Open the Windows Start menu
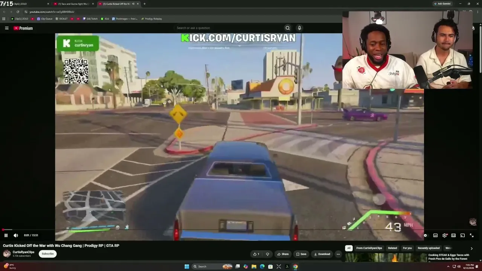 point(187,266)
